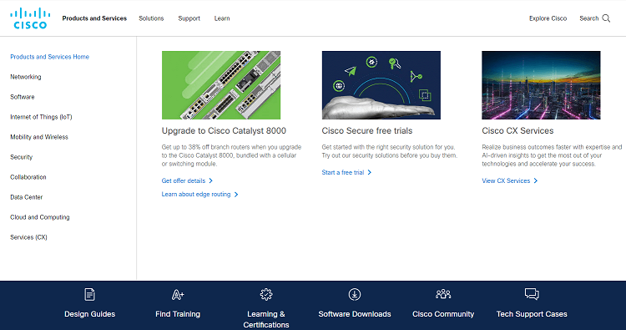The image size is (626, 330).
Task: Select Software in the sidebar
Action: click(x=23, y=97)
